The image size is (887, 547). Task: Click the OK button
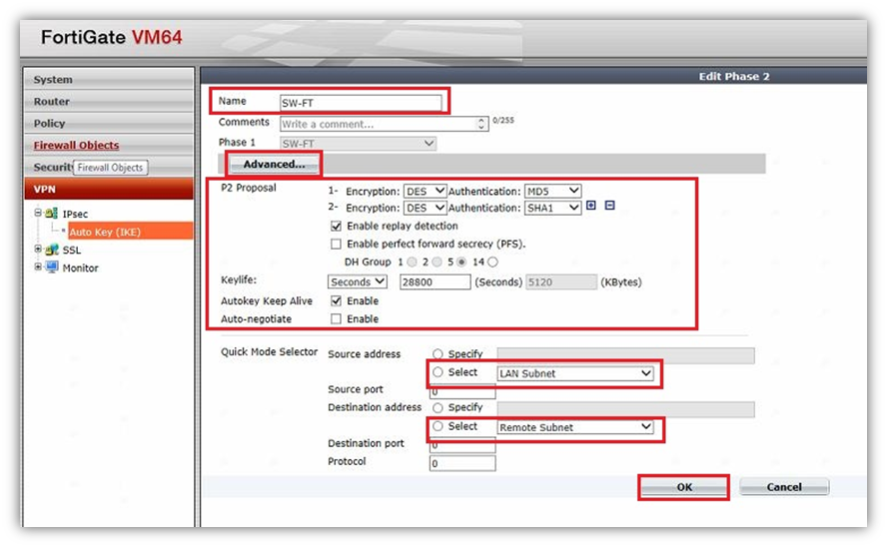click(684, 487)
